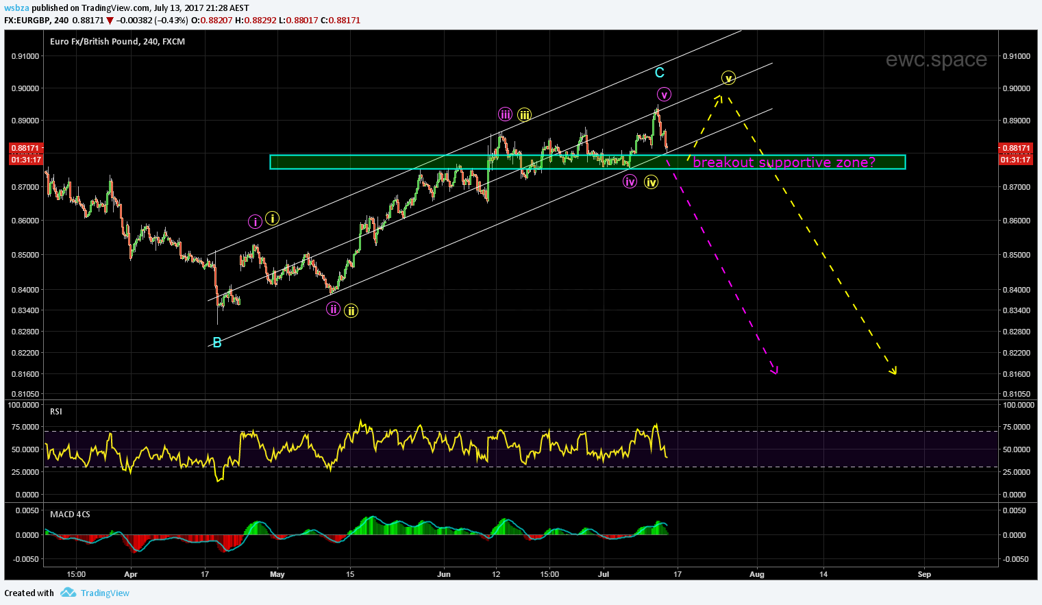Click the Aug marker on time axis
1042x605 pixels.
pyautogui.click(x=756, y=574)
